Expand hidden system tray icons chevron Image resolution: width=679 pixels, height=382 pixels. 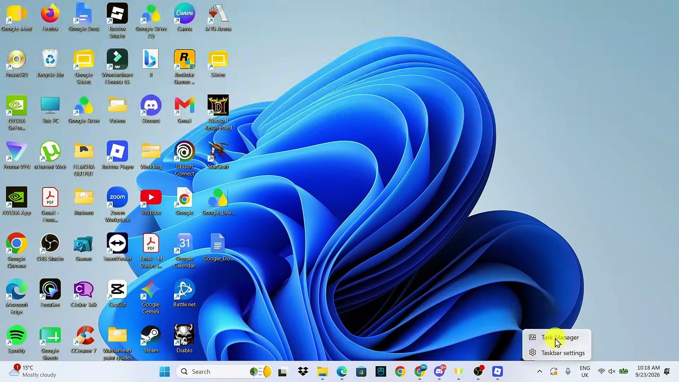click(539, 371)
